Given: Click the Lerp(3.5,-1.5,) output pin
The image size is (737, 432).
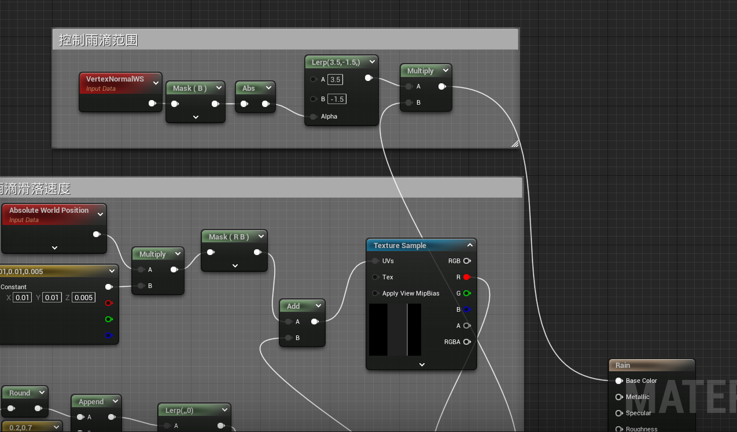Looking at the screenshot, I should (x=368, y=78).
